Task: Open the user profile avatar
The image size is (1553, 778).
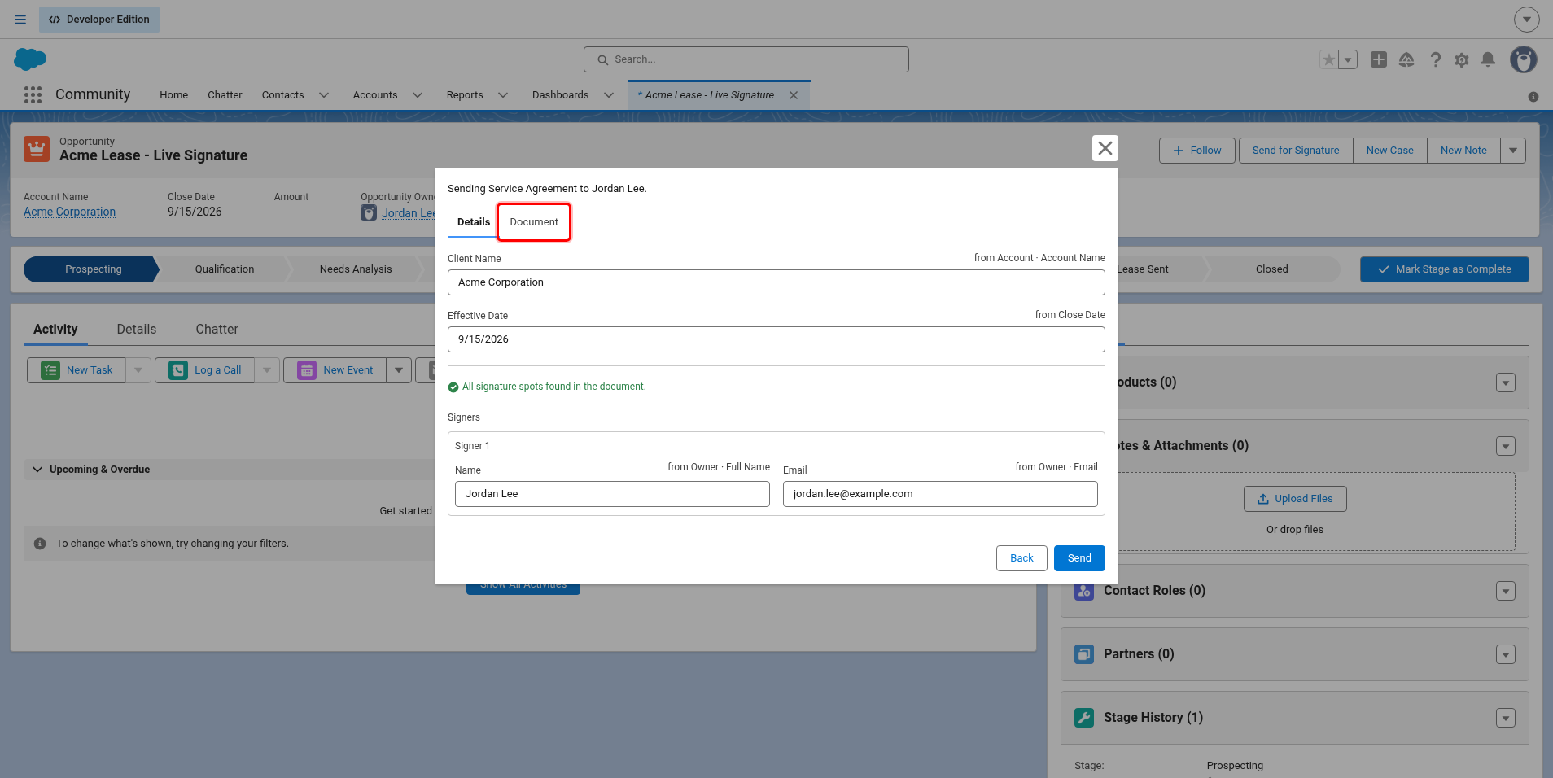Action: pyautogui.click(x=1524, y=59)
